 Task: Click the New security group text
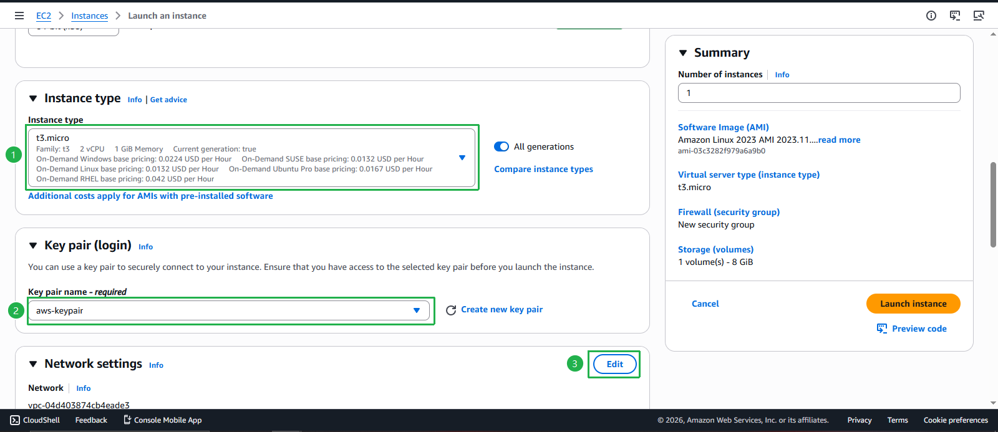click(x=716, y=224)
